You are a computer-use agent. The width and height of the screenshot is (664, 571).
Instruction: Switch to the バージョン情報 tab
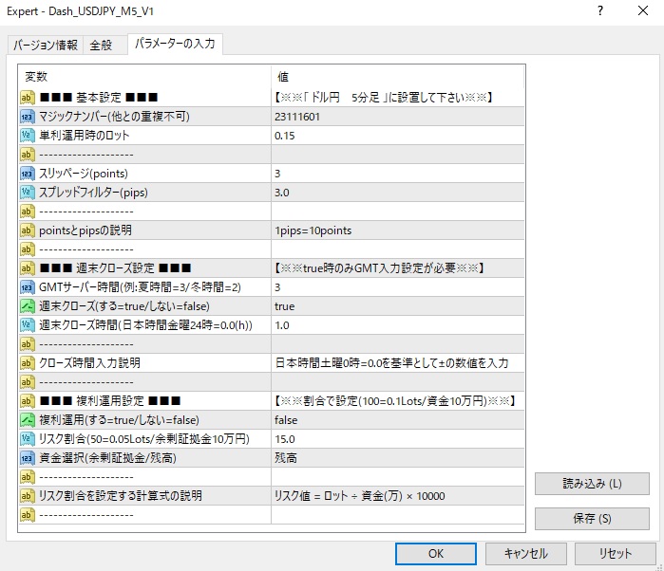pos(46,45)
